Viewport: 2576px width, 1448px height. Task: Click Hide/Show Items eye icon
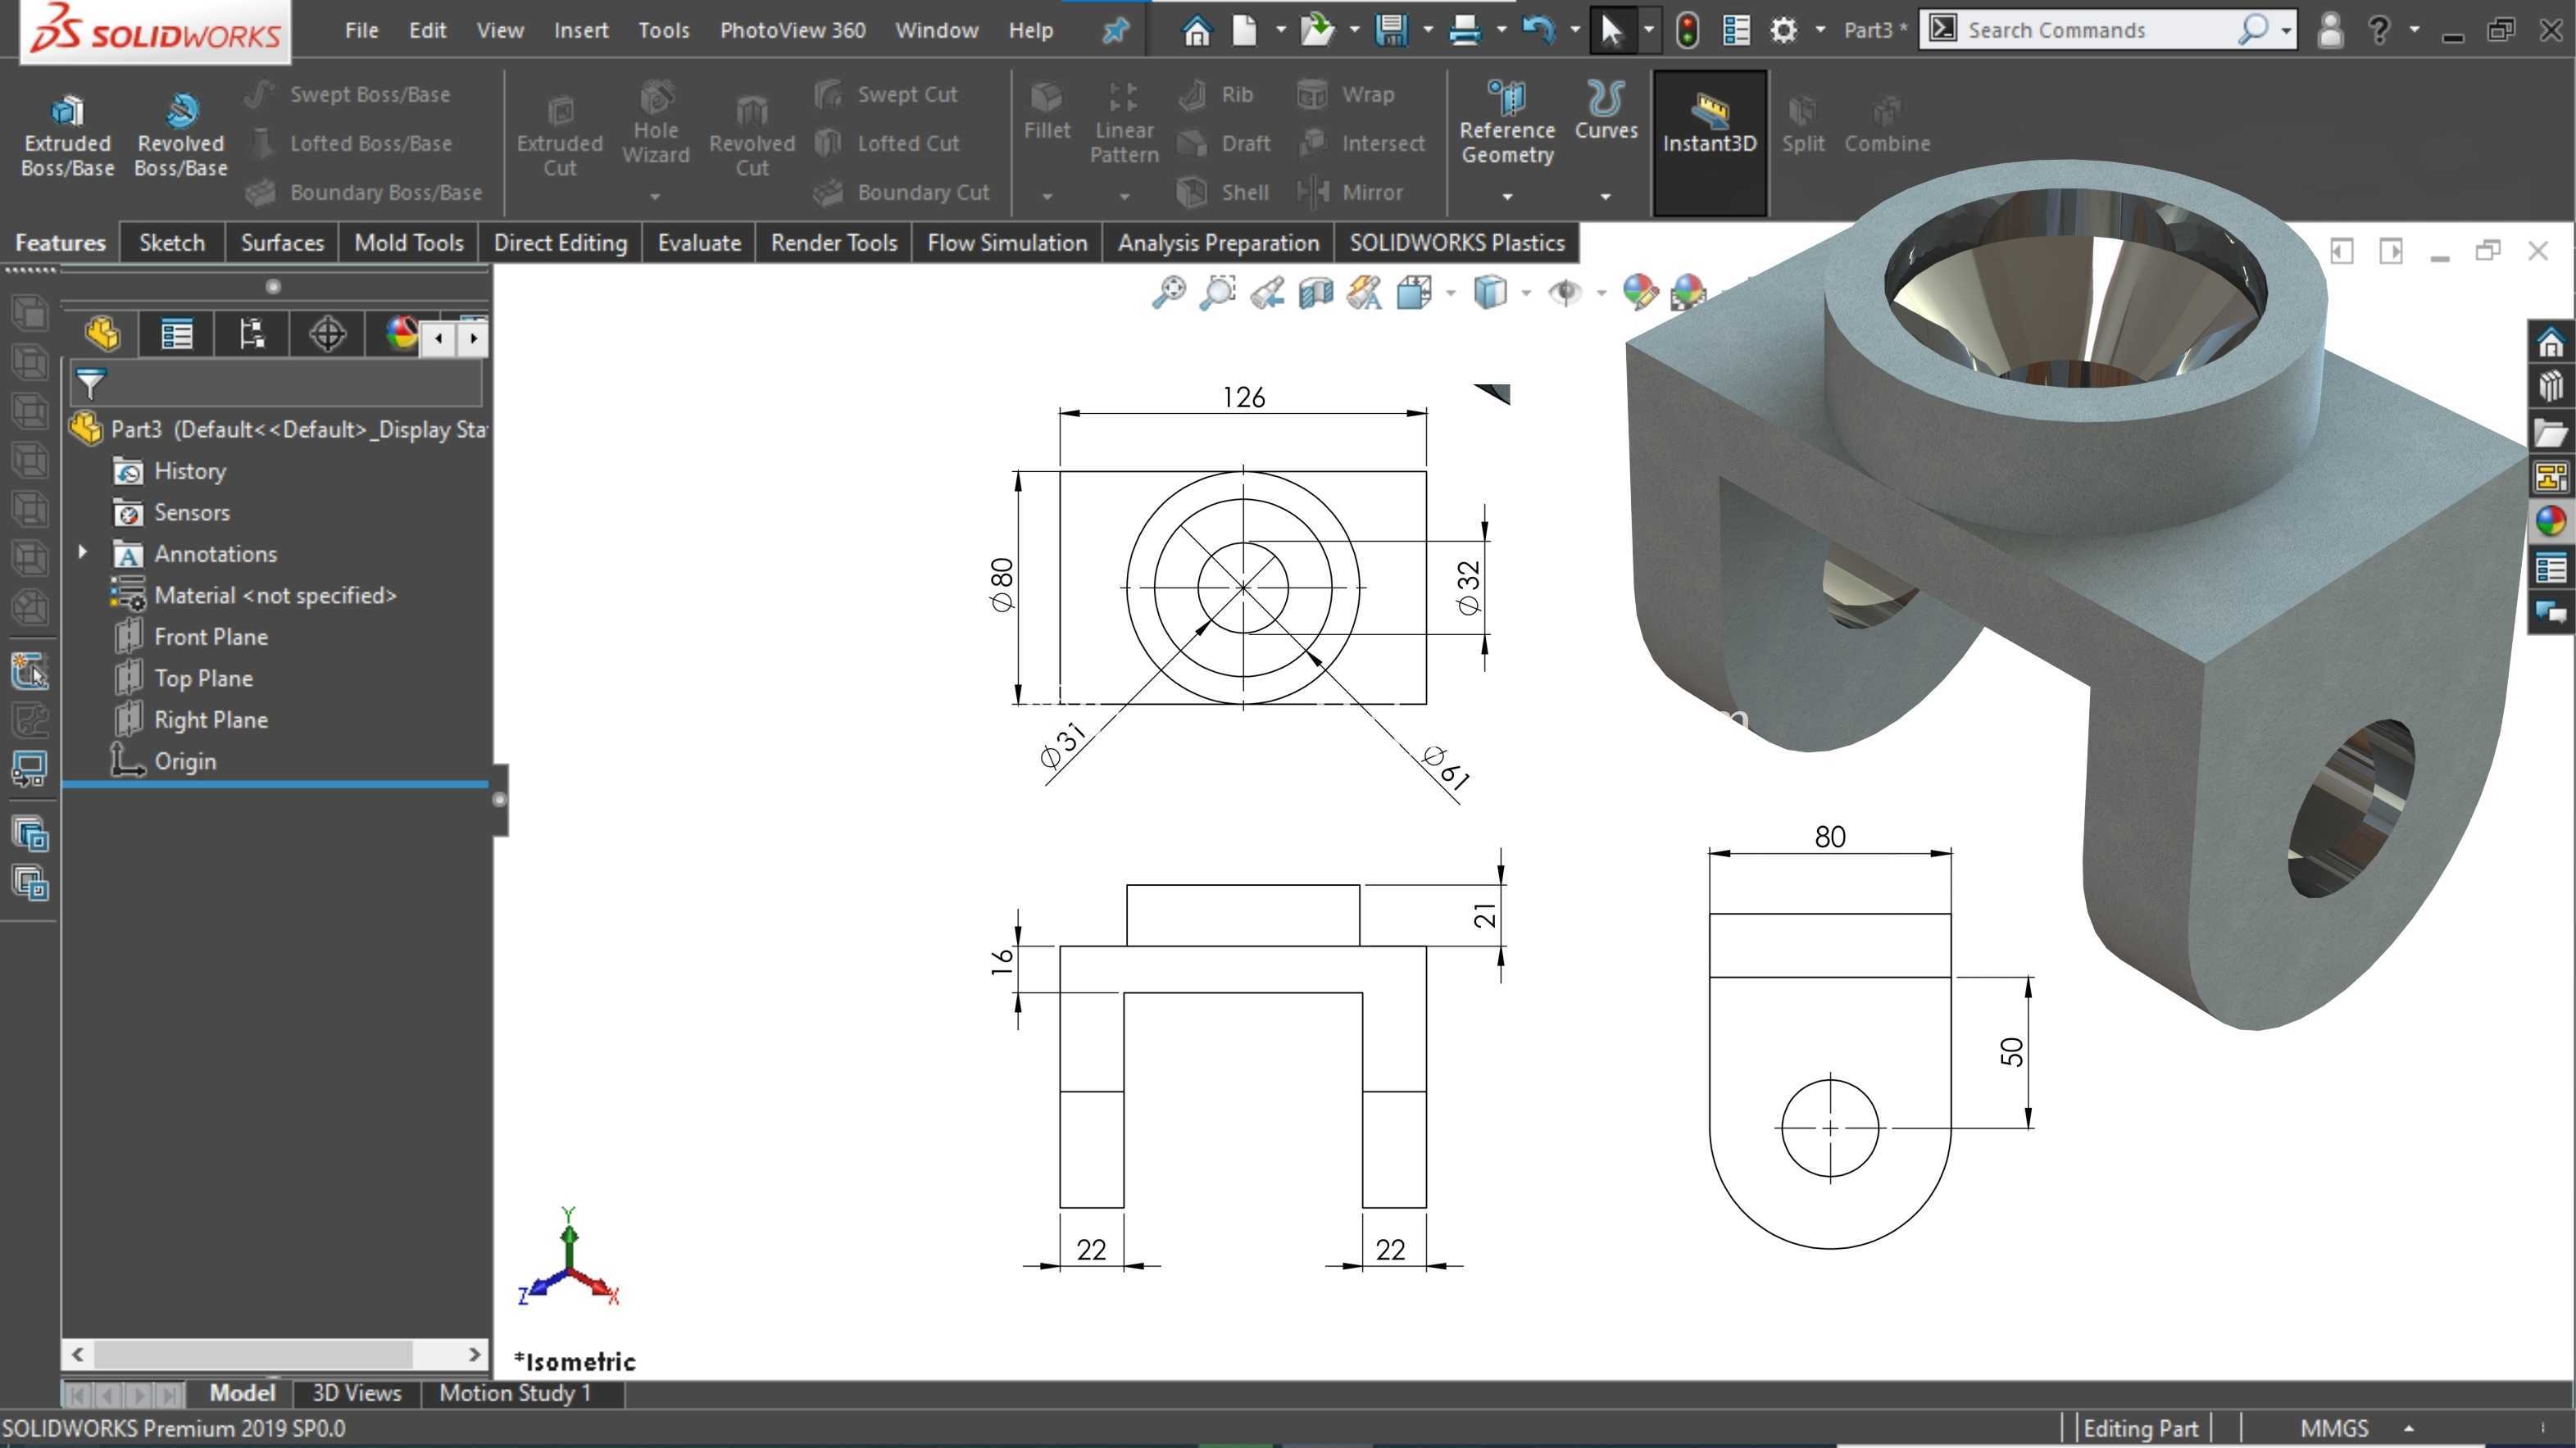point(1565,293)
